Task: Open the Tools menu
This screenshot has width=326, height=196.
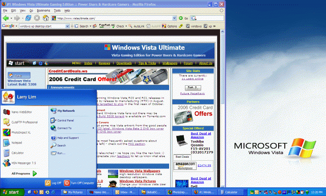Action: (57, 10)
